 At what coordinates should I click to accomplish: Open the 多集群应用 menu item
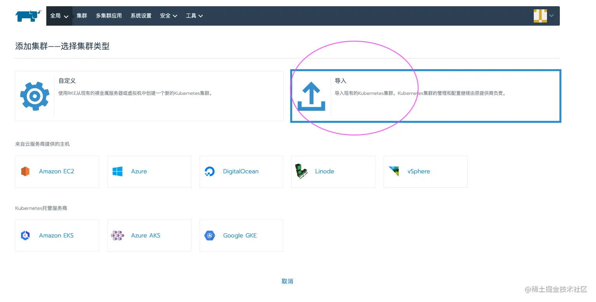(109, 16)
